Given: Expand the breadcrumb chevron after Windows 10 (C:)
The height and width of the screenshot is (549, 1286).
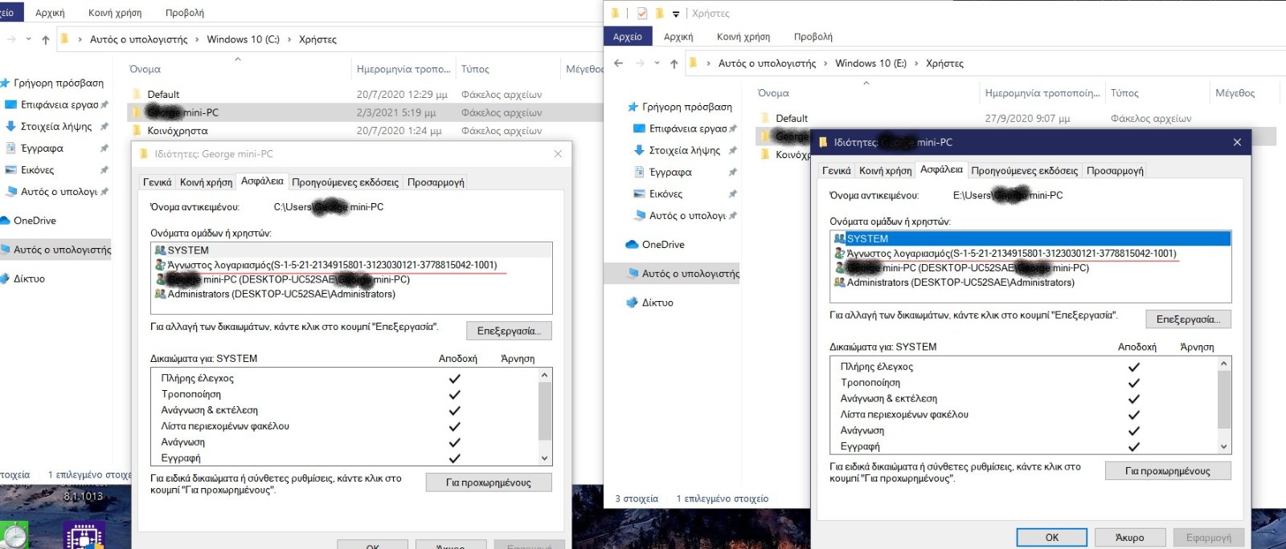Looking at the screenshot, I should 289,39.
